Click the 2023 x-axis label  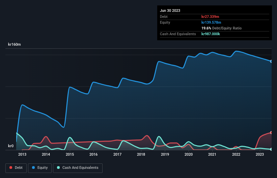(x=260, y=154)
